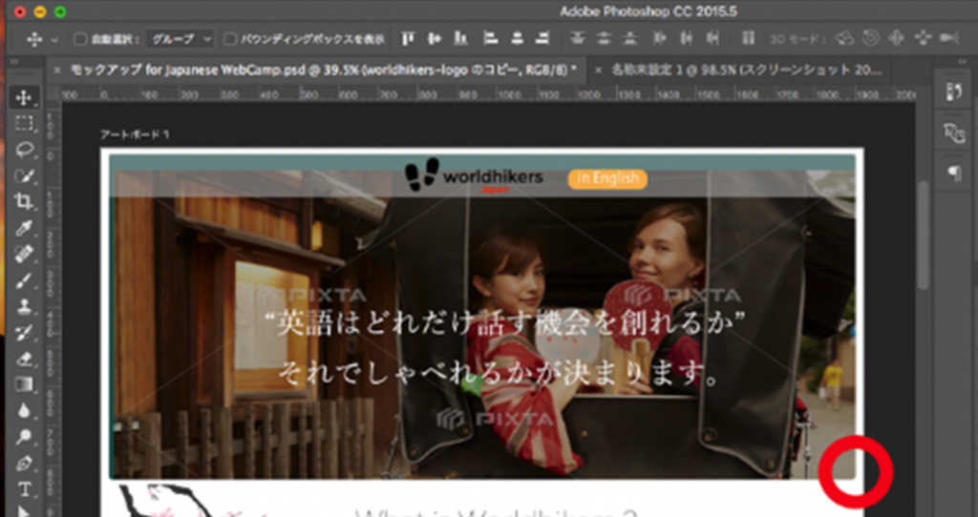Click 3D slide mode icon
Viewport: 978px width, 517px height.
[922, 38]
